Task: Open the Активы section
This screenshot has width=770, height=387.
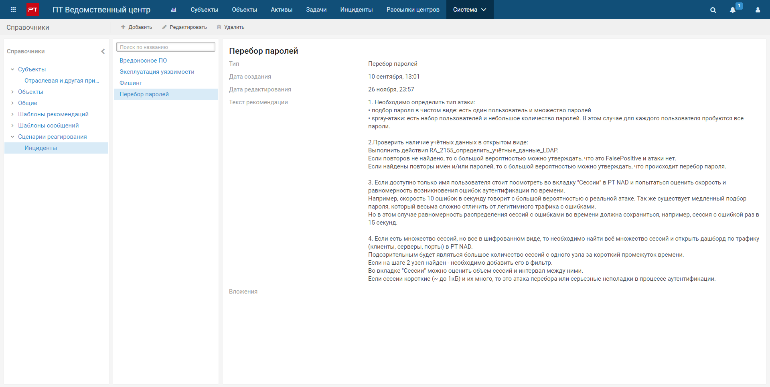Action: [282, 10]
